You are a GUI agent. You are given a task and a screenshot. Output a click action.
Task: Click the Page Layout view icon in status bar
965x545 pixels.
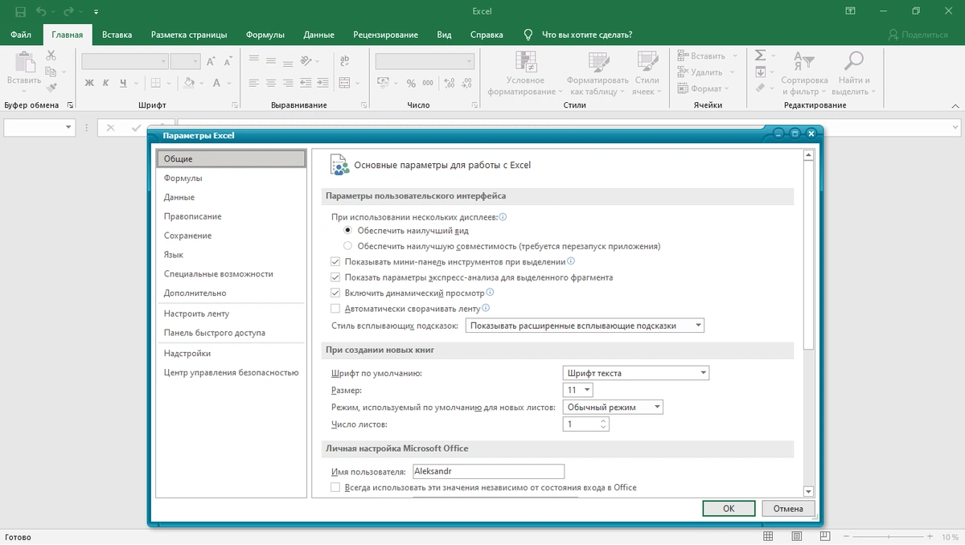tap(796, 536)
